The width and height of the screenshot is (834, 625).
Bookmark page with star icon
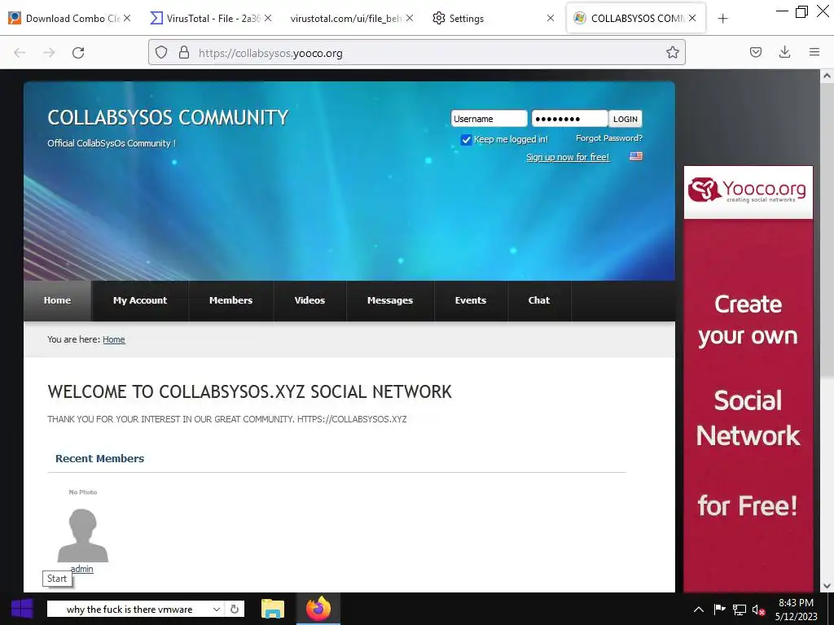(672, 53)
